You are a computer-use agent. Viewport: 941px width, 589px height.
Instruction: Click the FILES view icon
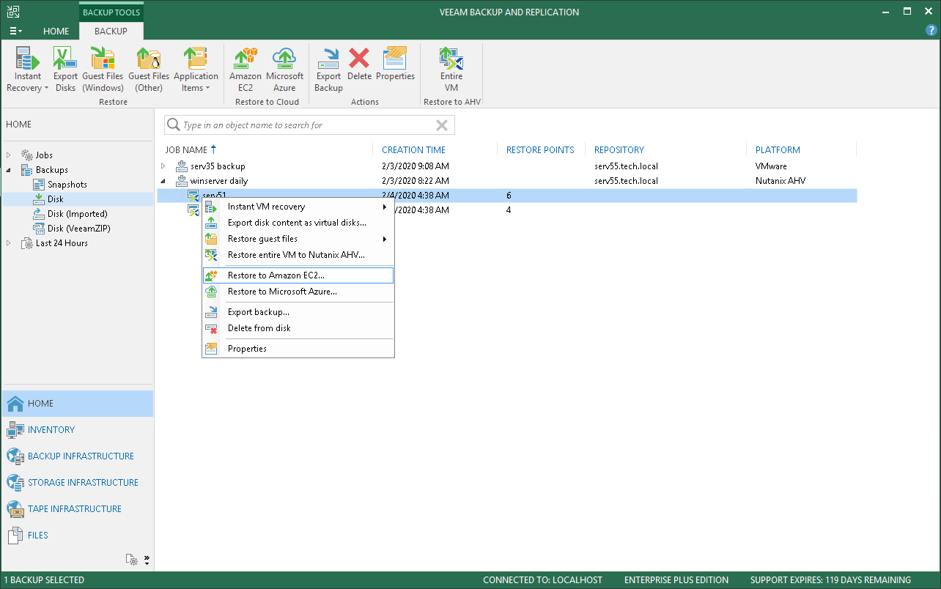tap(15, 536)
